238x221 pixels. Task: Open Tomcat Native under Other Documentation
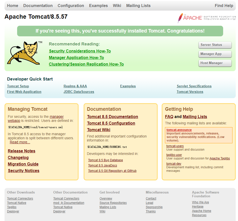tap(63, 207)
